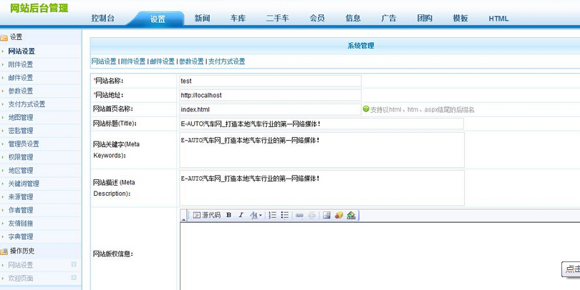580x290 pixels.
Task: Click the 网站首页名称 input field
Action: [269, 109]
